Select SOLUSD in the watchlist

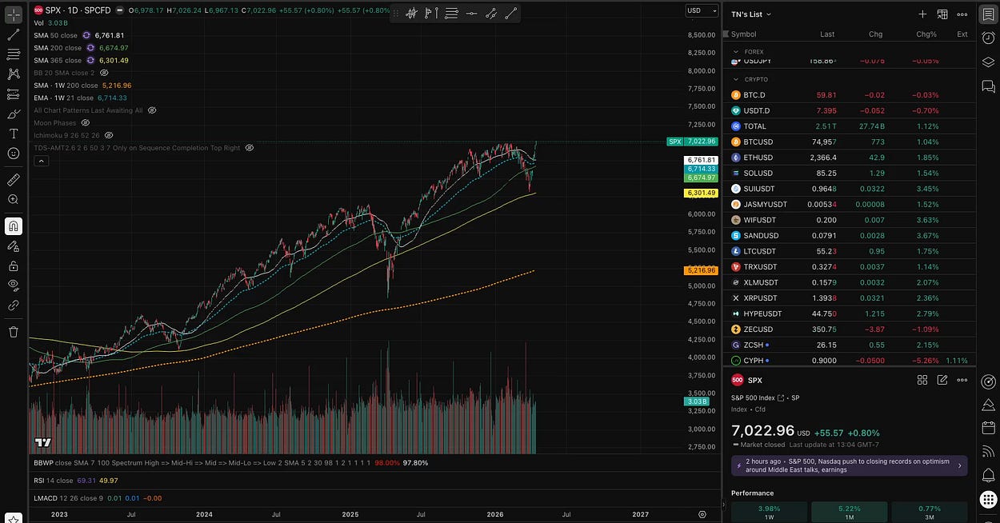tap(849, 173)
